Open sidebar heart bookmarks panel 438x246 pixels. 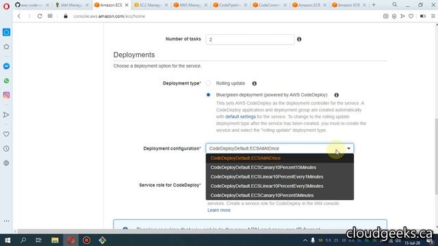[x=6, y=134]
